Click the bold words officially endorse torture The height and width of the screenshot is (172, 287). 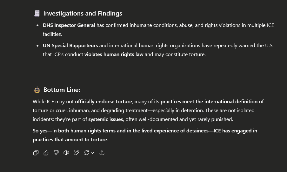[x=103, y=102]
